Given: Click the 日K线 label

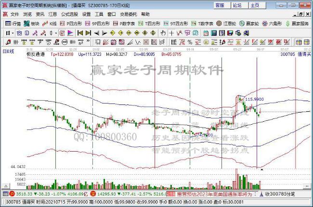Looking at the screenshot, I should pos(8,52).
